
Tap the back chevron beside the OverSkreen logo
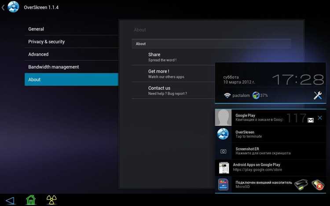coord(3,7)
